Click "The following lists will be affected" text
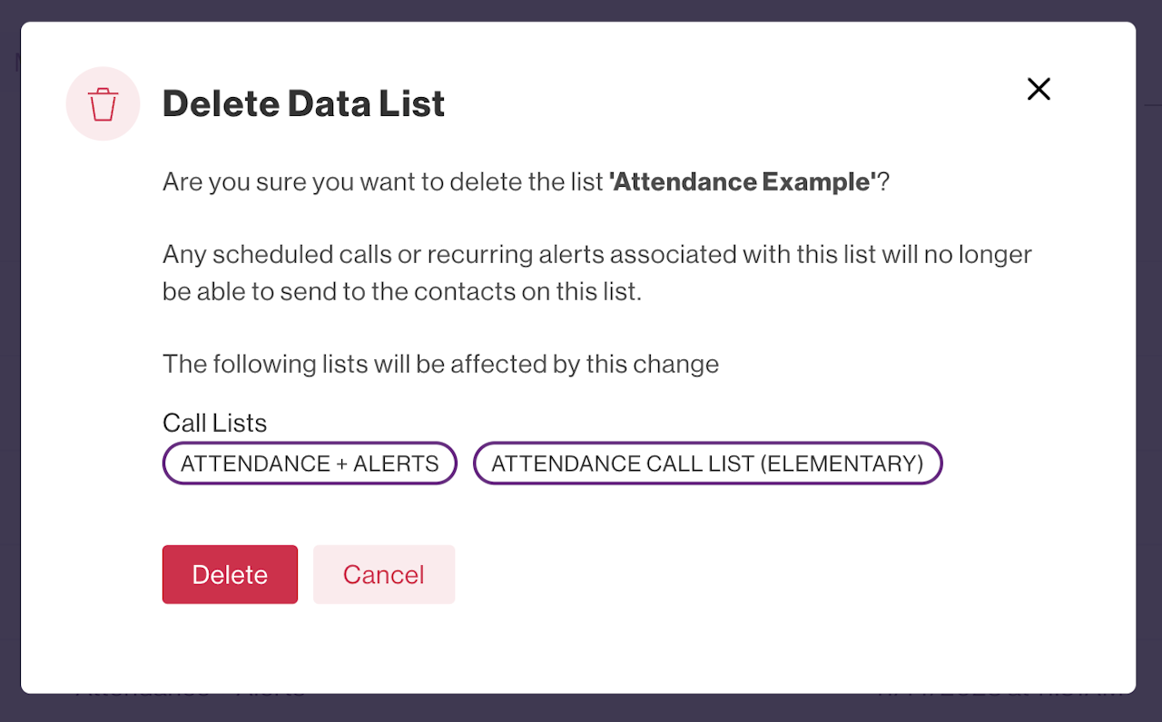This screenshot has width=1162, height=722. click(x=440, y=365)
